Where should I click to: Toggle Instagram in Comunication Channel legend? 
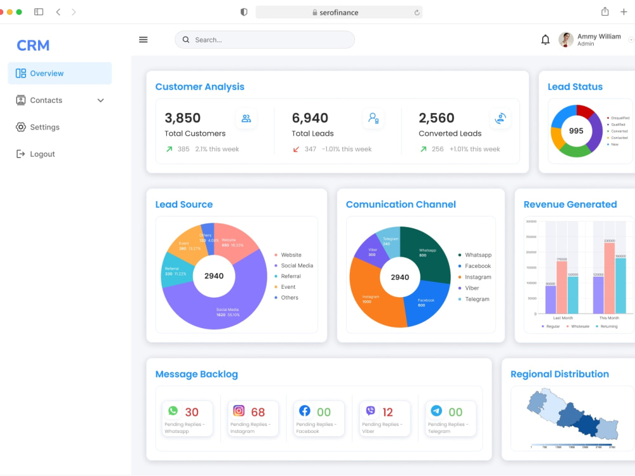pos(474,277)
